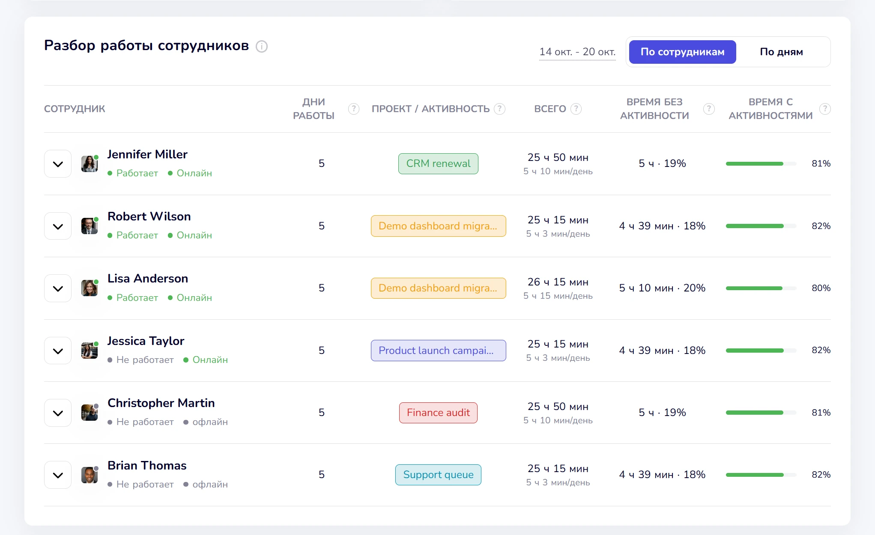Screen dimensions: 875x535
Task: Click help icon next to Проект / Активность
Action: [x=499, y=109]
